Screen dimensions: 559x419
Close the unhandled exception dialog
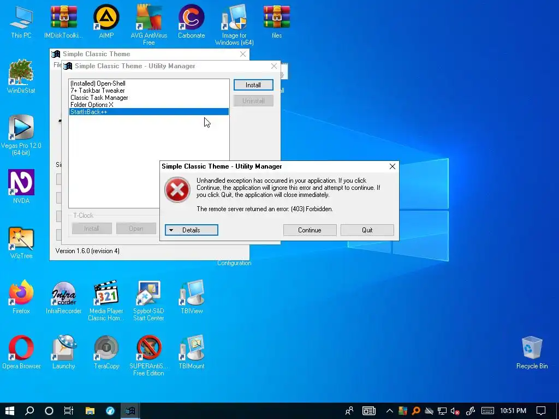[392, 166]
